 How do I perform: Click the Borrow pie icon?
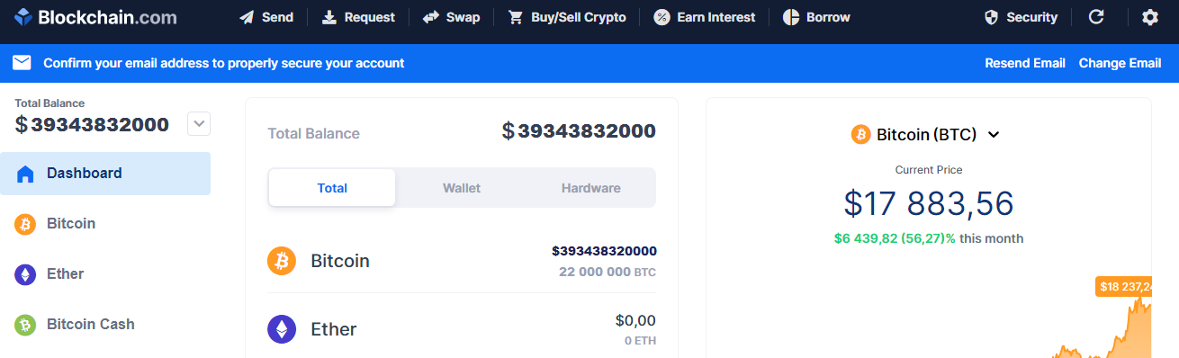[791, 17]
